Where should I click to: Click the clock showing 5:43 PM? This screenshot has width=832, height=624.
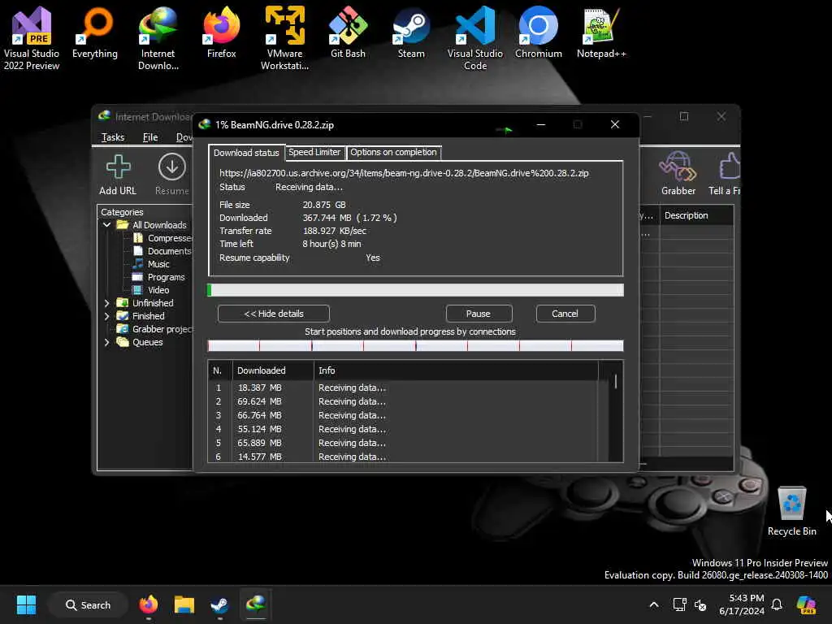tap(742, 604)
